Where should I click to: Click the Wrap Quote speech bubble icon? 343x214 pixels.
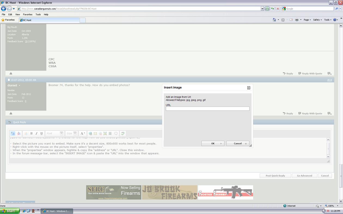click(x=116, y=133)
